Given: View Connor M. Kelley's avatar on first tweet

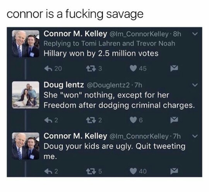Looking at the screenshot, I should coord(26,44).
